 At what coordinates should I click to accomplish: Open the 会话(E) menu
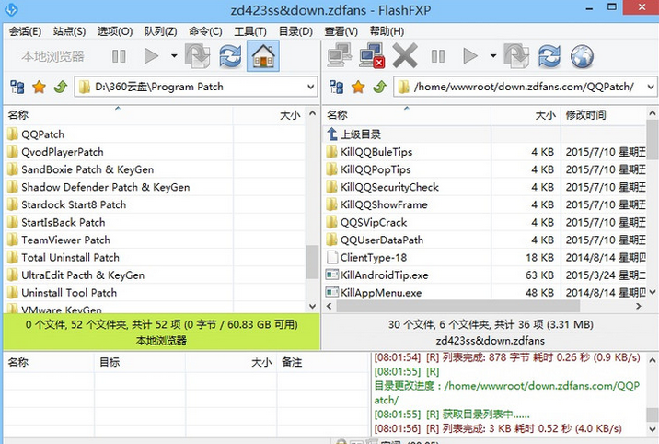click(x=25, y=31)
